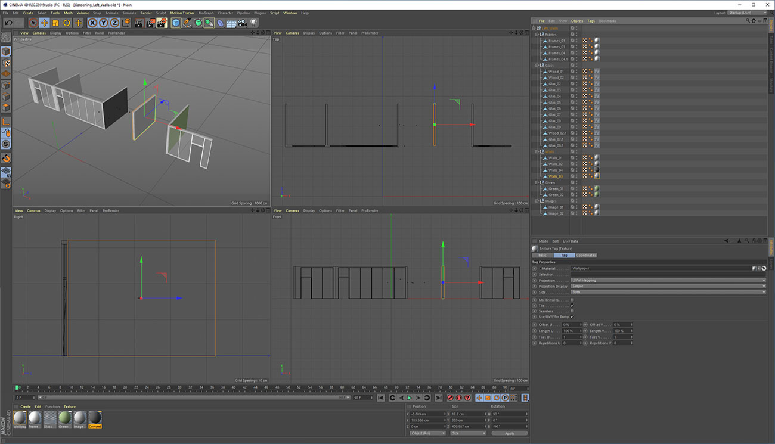
Task: Toggle the X-axis lock
Action: [x=92, y=23]
